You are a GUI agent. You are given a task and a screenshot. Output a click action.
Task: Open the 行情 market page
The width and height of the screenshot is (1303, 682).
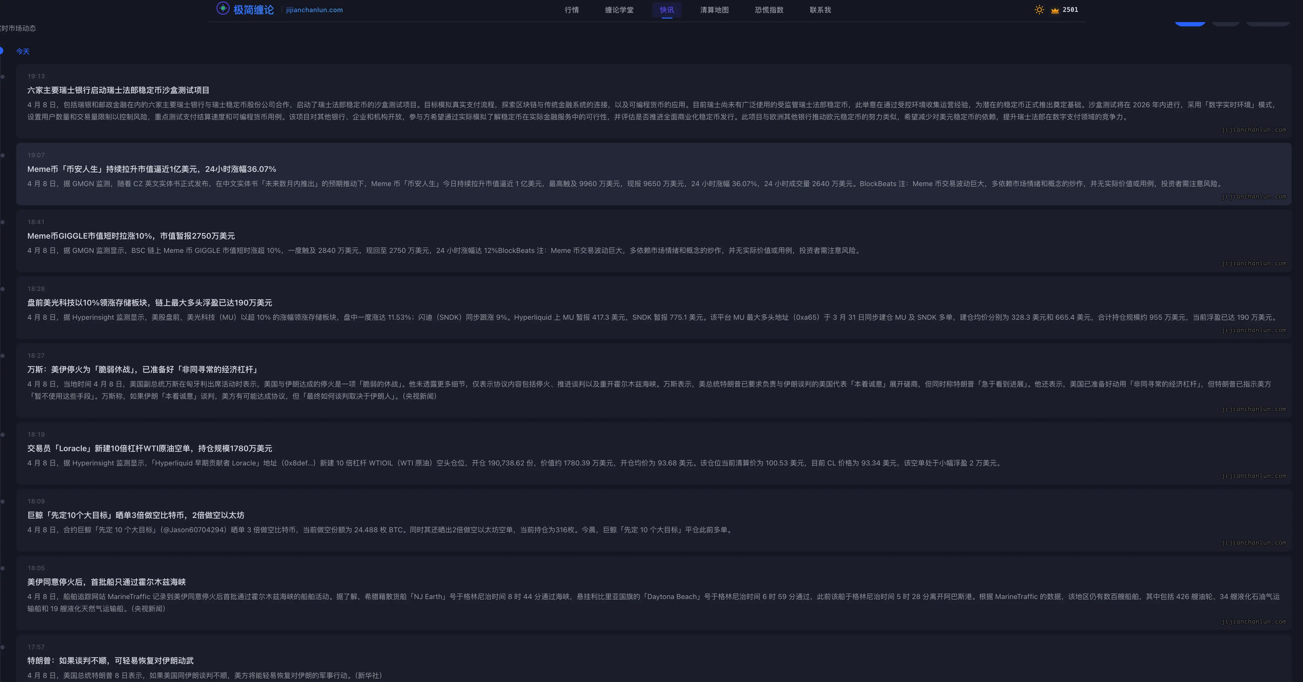[x=571, y=10]
